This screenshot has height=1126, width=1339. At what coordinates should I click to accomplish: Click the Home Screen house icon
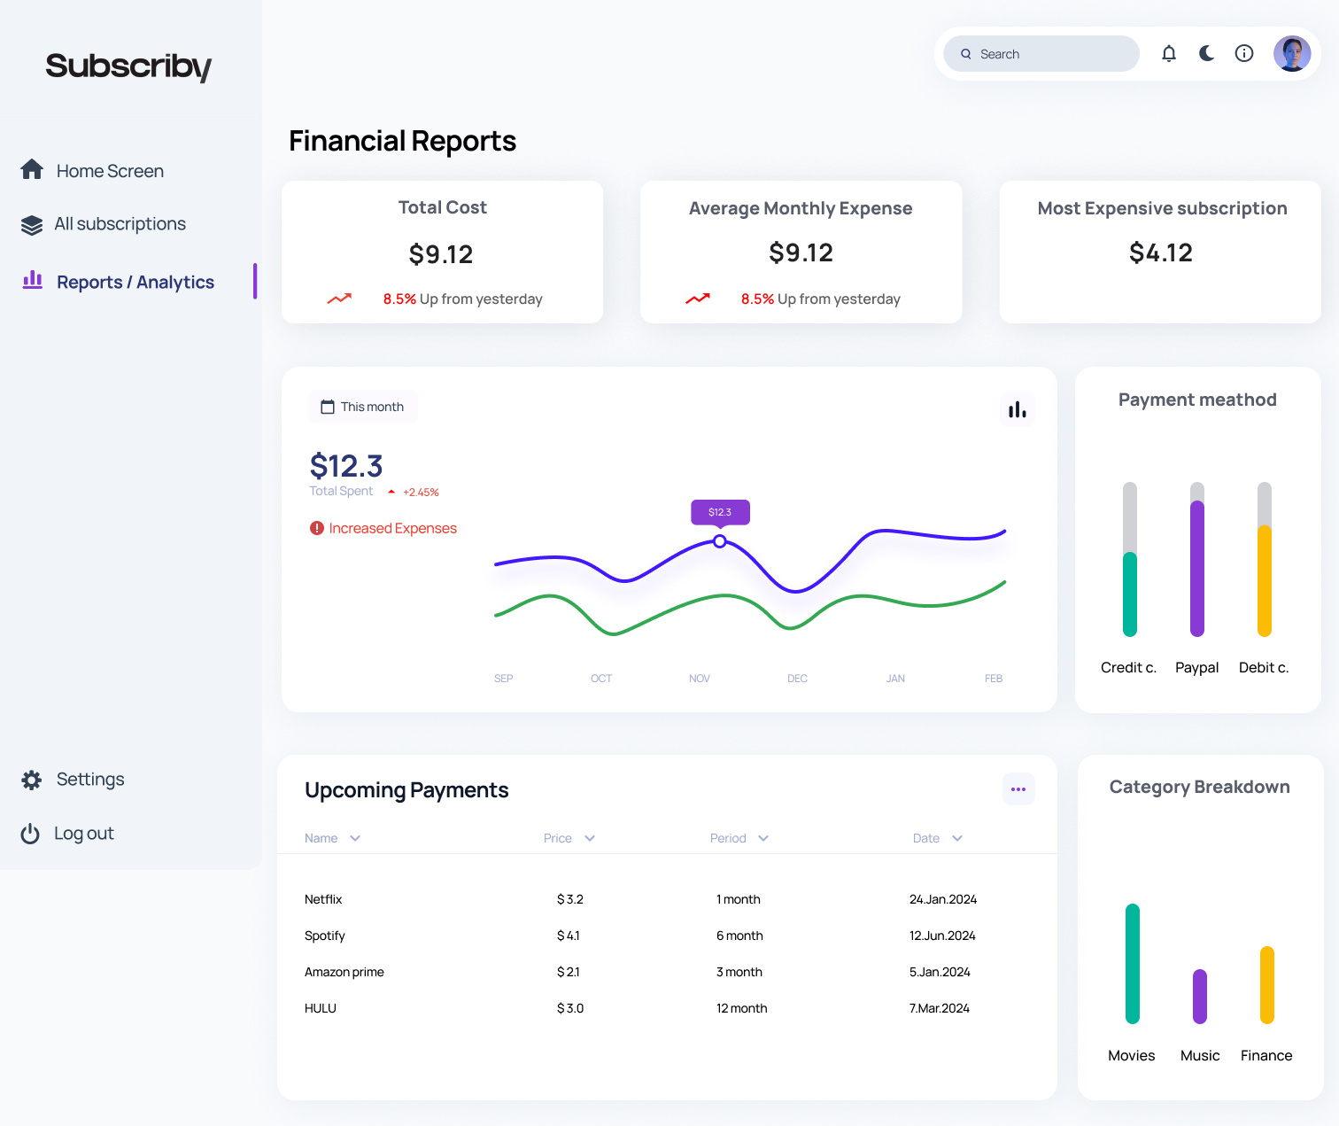click(x=32, y=168)
